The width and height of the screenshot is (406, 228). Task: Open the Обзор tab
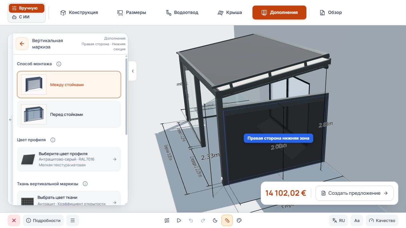coord(331,13)
